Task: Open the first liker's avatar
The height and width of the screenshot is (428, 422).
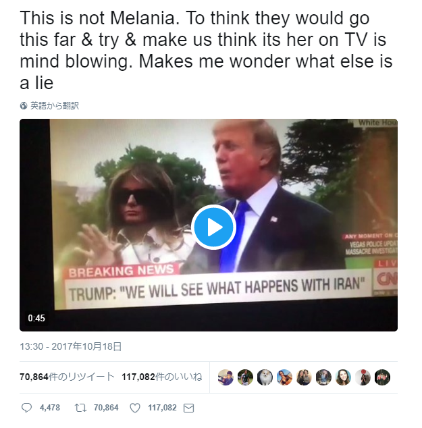Action: point(226,377)
